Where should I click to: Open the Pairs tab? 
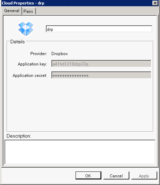point(29,11)
